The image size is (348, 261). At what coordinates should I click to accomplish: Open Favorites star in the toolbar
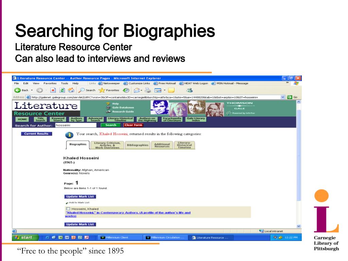click(101, 90)
